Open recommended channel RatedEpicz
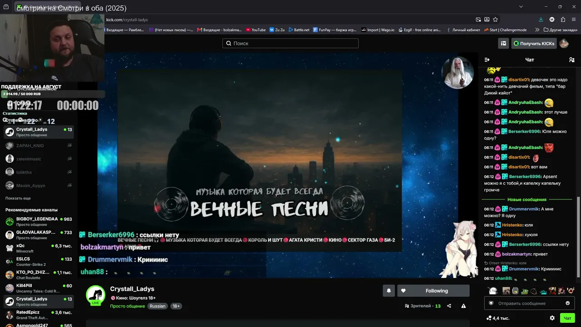Viewport: 581px width, 327px height. (39, 315)
